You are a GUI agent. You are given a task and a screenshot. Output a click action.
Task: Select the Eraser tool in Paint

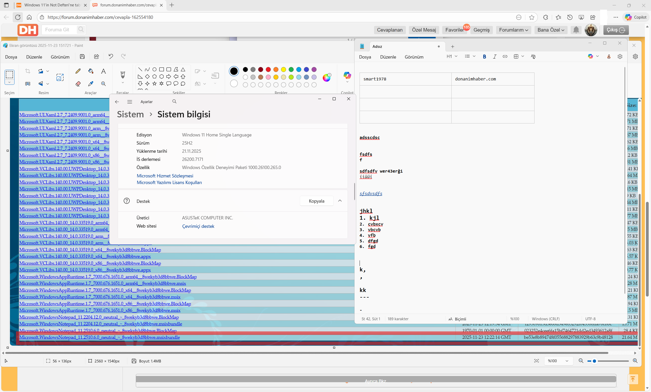coord(78,84)
